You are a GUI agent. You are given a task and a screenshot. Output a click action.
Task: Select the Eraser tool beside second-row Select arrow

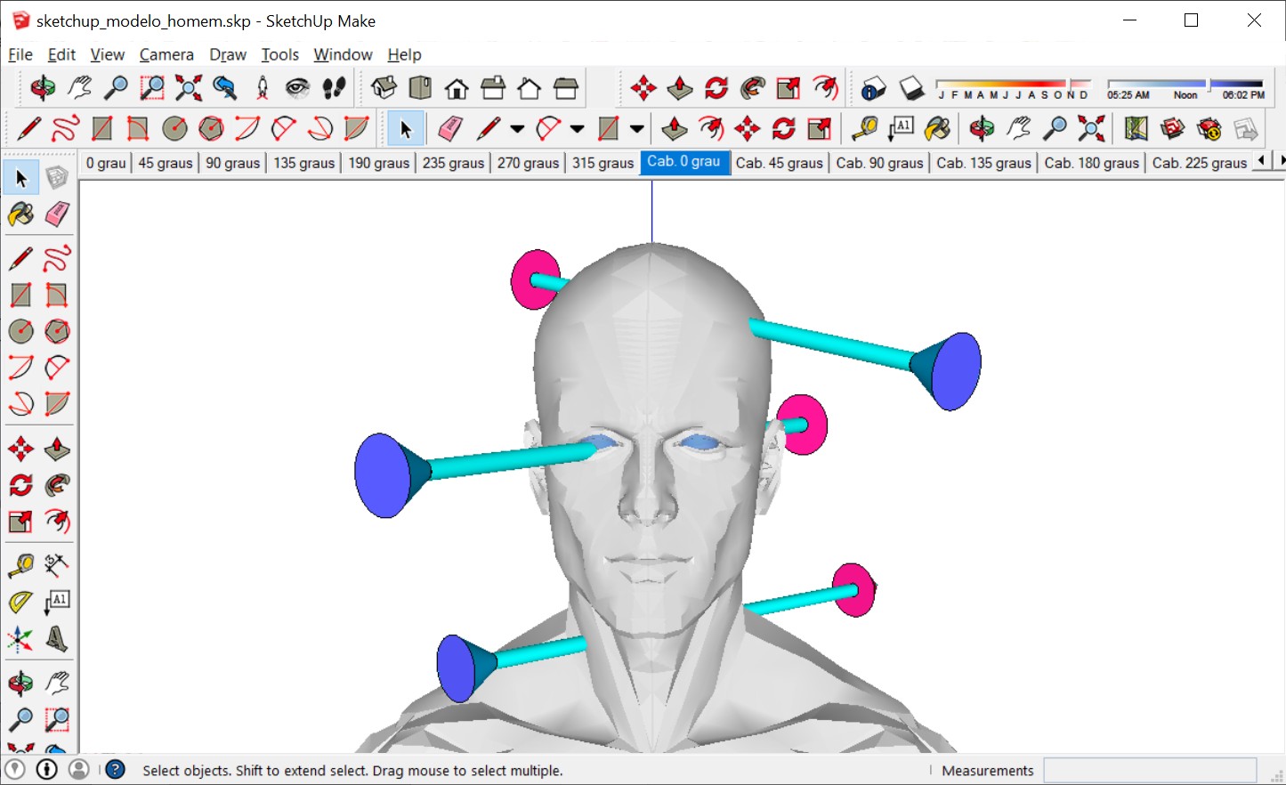click(x=450, y=129)
